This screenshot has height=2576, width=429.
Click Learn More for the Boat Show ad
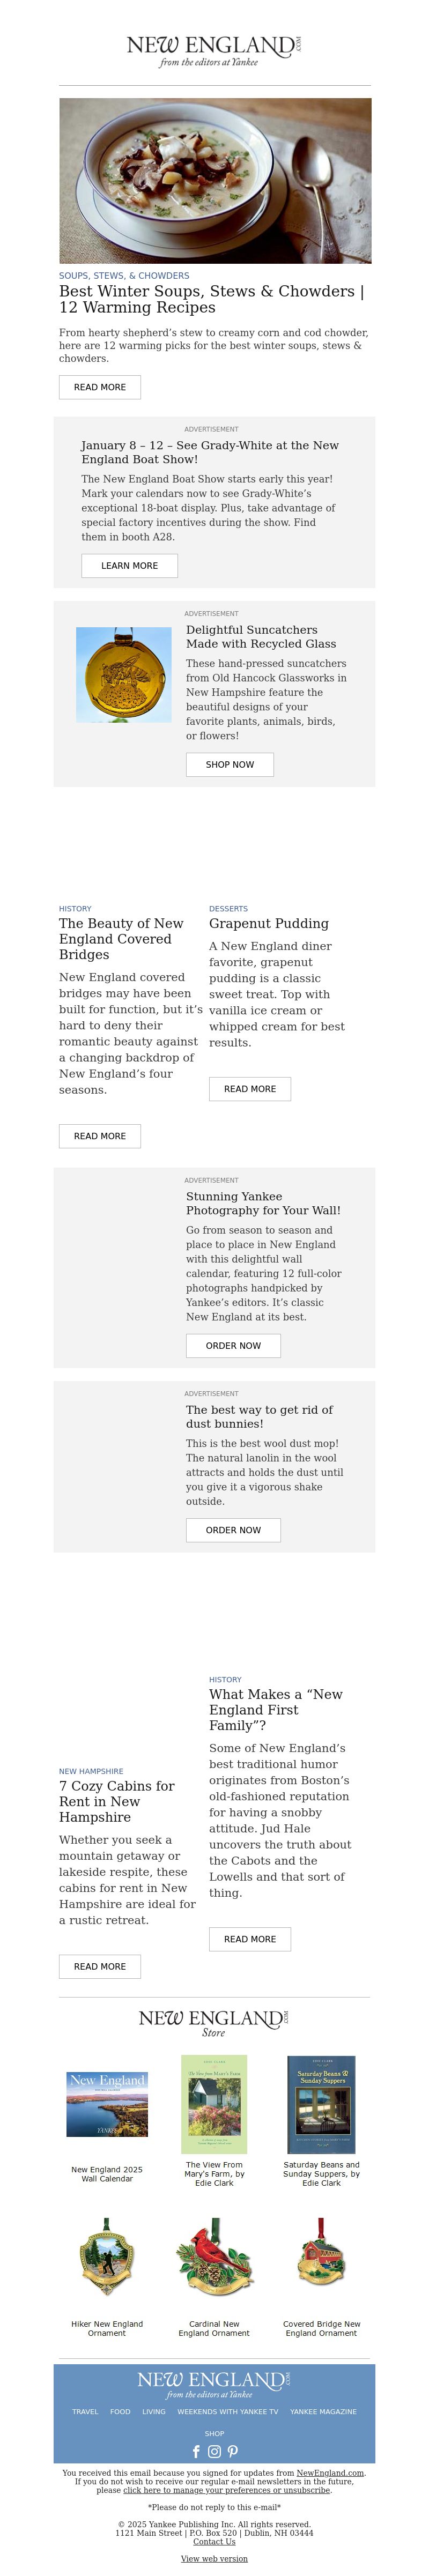(x=130, y=565)
